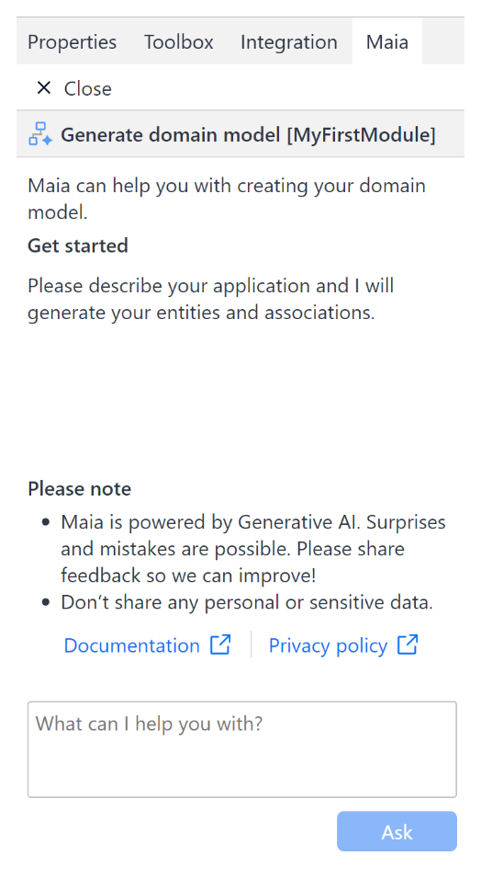Open the Toolbox tab
Screen dimensions: 481x878
point(178,42)
